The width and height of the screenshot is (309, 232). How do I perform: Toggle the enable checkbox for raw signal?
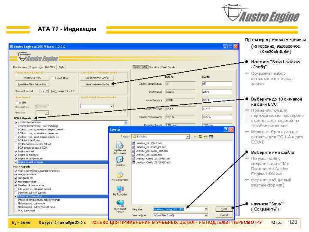[x=17, y=102]
